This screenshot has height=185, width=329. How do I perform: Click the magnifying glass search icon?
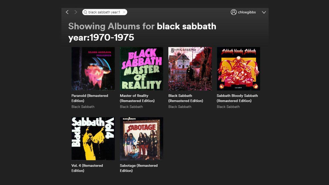(x=86, y=12)
